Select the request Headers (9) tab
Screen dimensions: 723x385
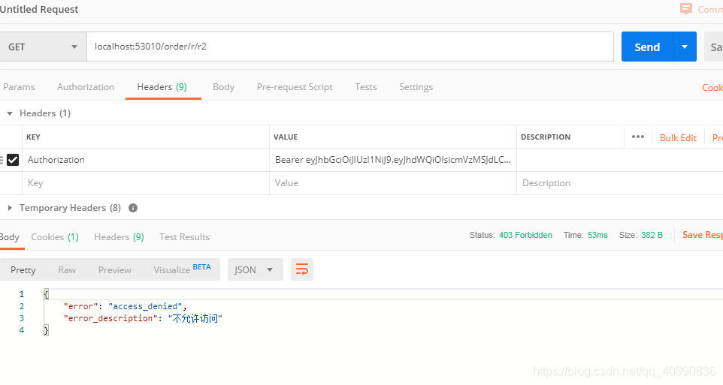point(162,87)
